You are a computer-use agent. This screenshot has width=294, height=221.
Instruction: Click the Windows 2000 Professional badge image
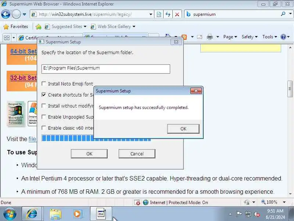(x=16, y=113)
